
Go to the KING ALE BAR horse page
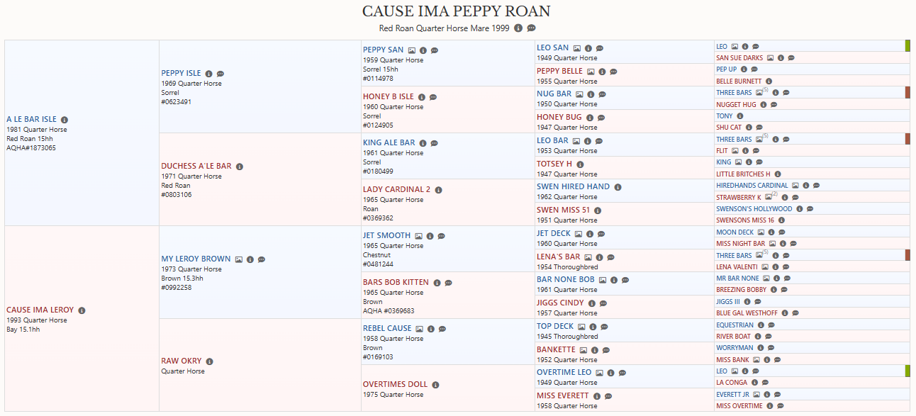389,142
